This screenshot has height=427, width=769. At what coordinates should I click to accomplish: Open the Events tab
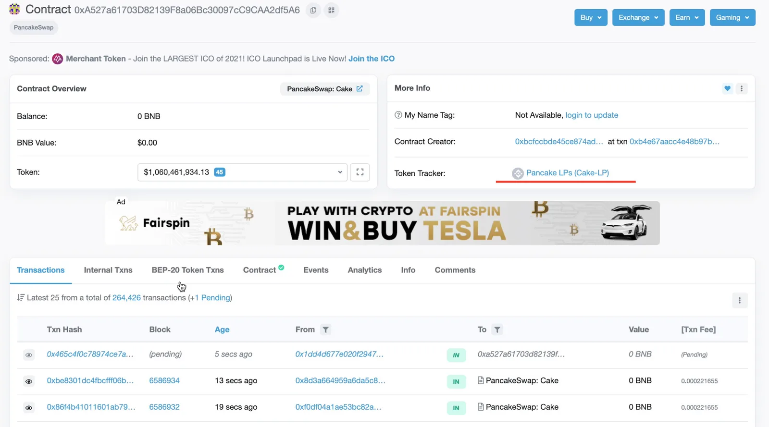316,270
